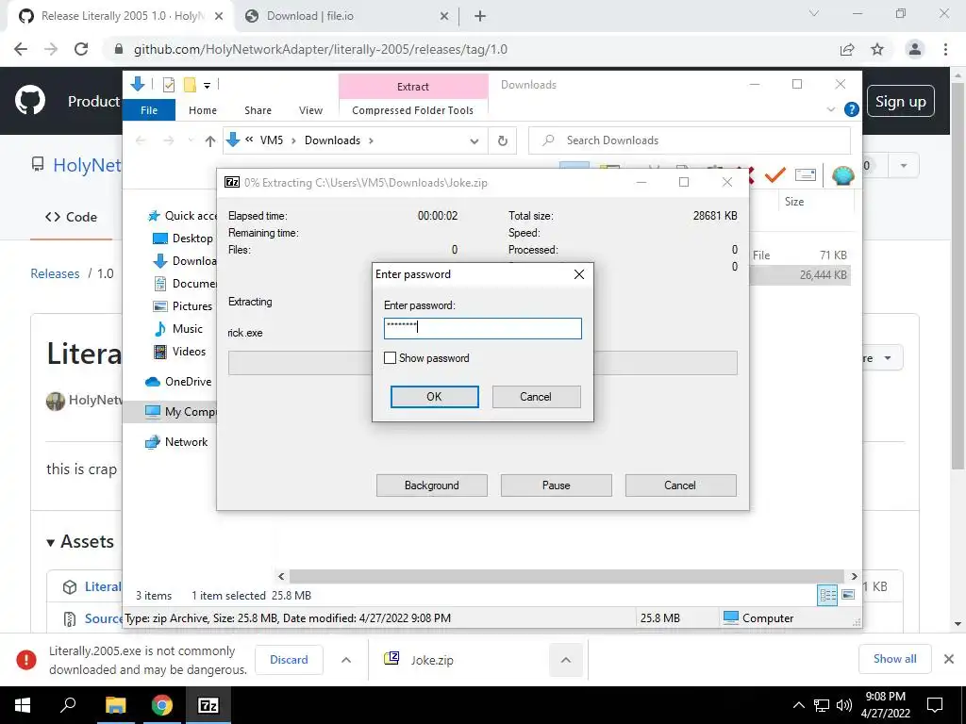Click the 7-Zip extraction progress bar
Viewport: 966px width, 724px height.
tap(482, 363)
